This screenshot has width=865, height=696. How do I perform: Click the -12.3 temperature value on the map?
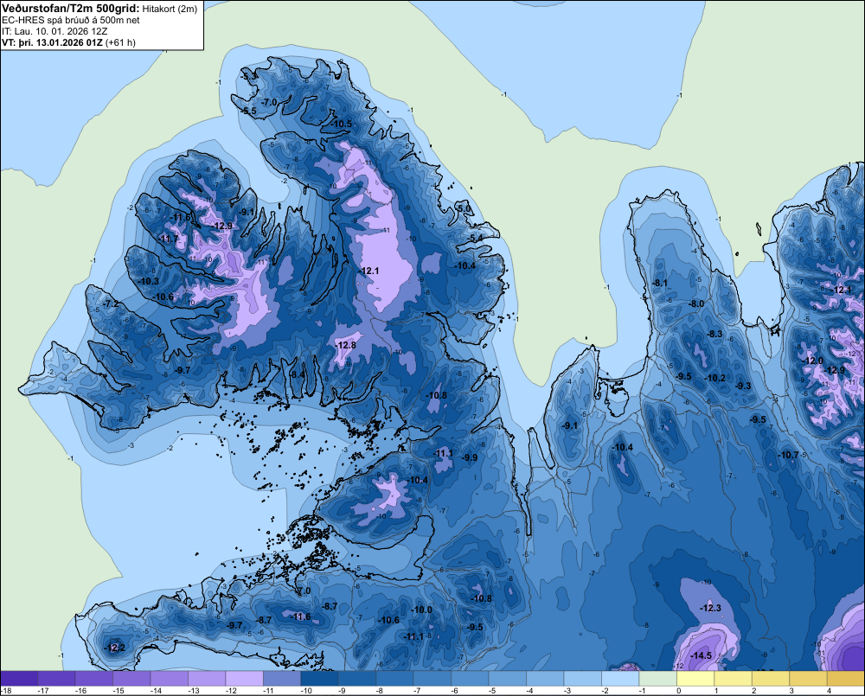(x=710, y=608)
